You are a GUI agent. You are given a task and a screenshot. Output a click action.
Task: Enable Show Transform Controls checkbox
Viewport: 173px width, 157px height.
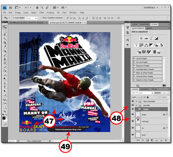tap(41, 18)
